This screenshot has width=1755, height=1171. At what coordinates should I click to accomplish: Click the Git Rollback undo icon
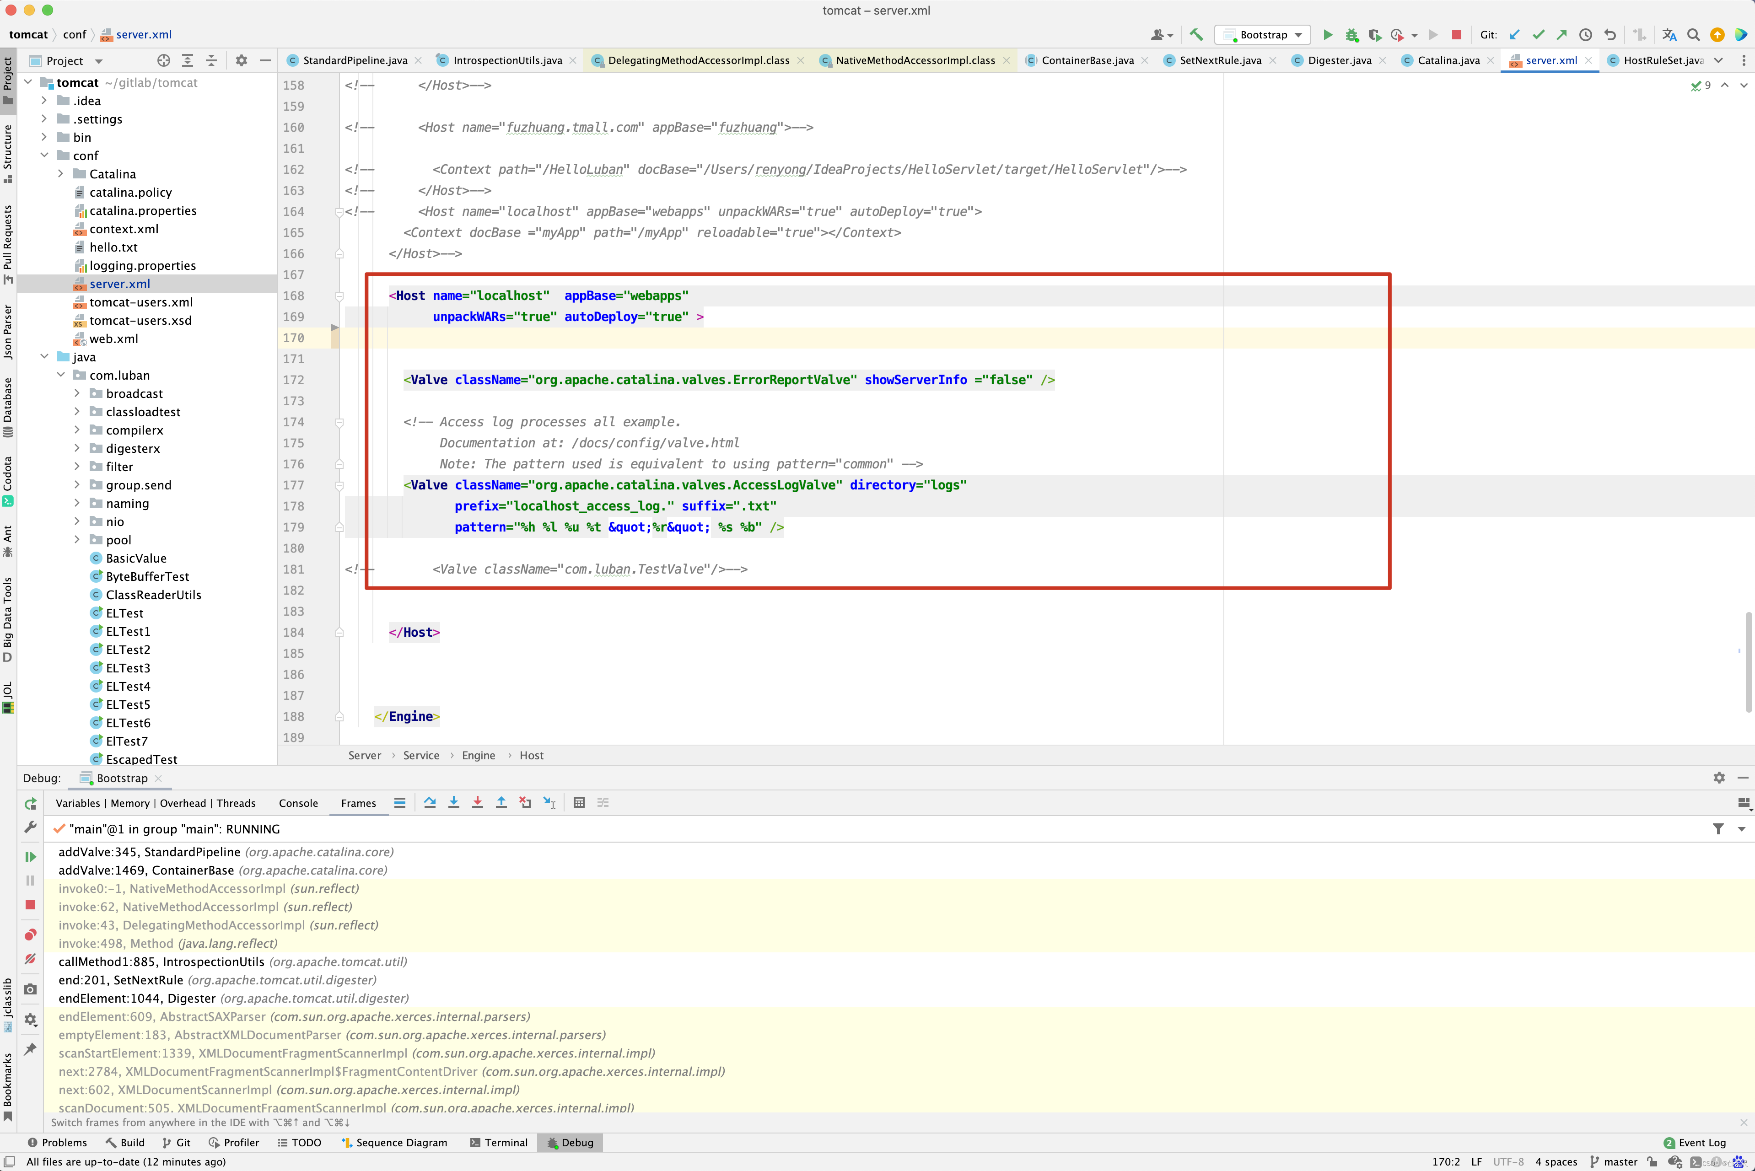[1610, 34]
